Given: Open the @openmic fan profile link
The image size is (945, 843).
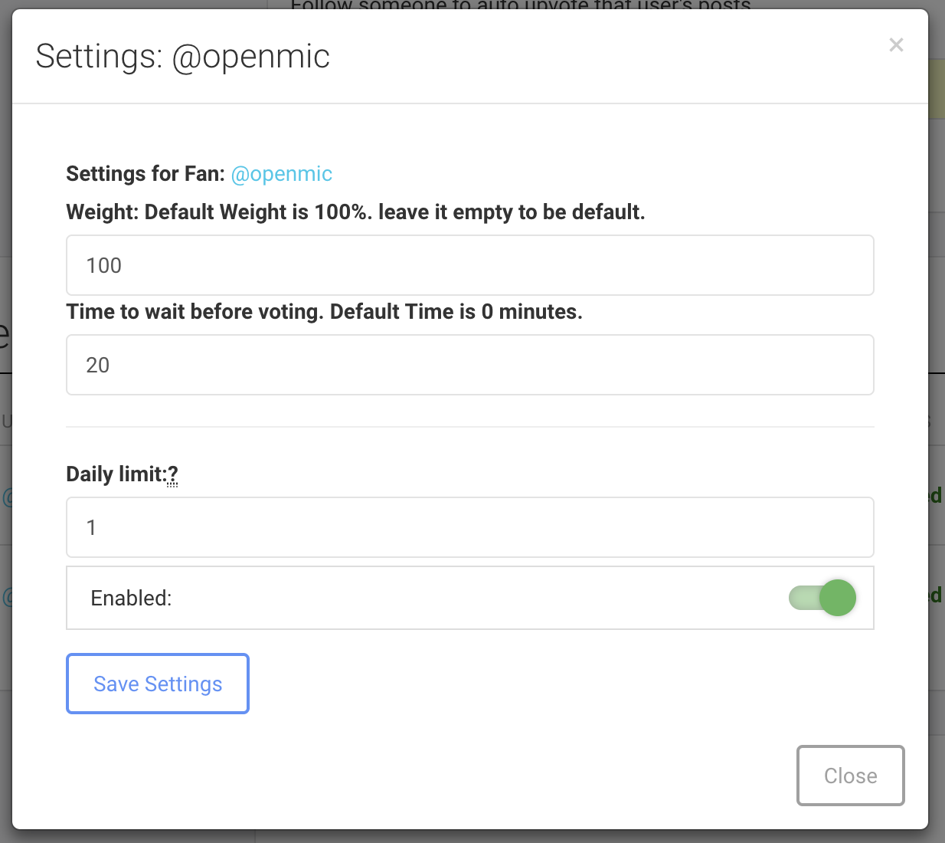Looking at the screenshot, I should (281, 174).
